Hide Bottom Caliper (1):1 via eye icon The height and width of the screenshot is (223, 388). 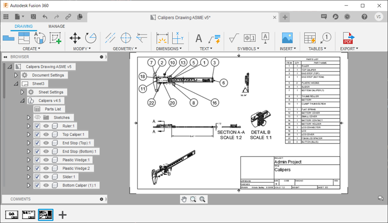click(x=46, y=185)
